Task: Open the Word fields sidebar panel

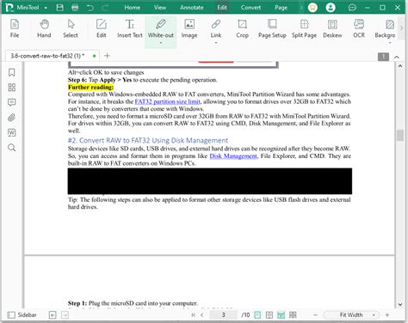Action: [x=12, y=132]
